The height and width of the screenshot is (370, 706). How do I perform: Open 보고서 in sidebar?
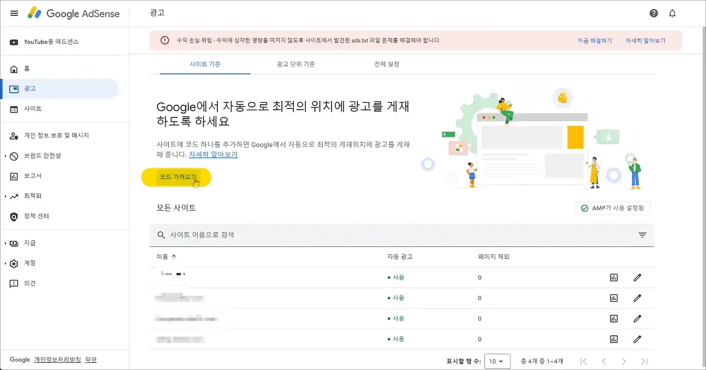pyautogui.click(x=60, y=176)
